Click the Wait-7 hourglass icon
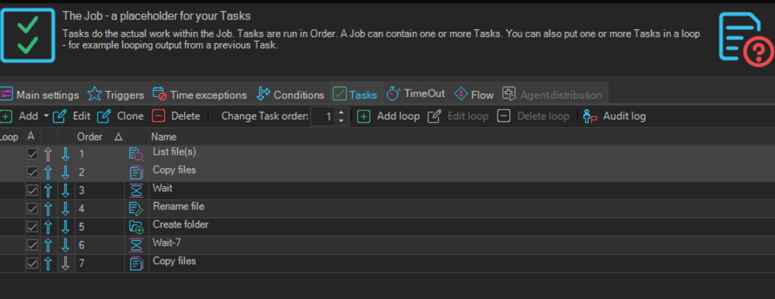The height and width of the screenshot is (299, 775). click(136, 245)
